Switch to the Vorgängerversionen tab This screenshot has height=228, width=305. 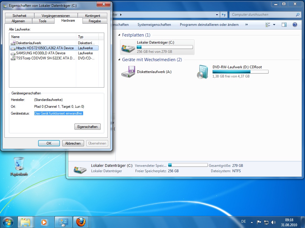(56, 15)
